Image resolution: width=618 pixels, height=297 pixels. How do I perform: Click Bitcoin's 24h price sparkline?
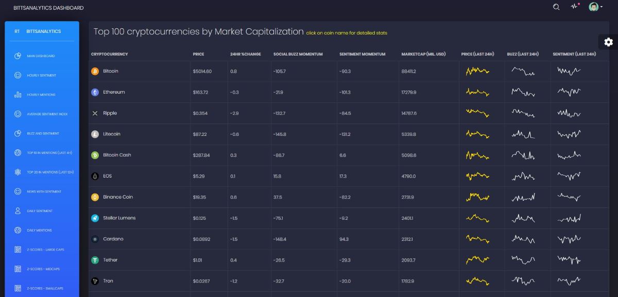point(477,71)
